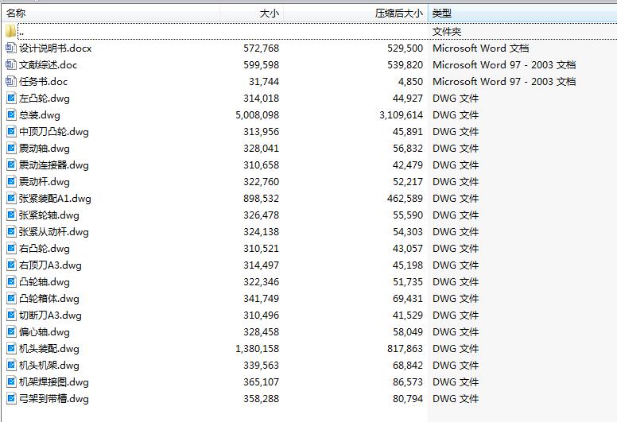The width and height of the screenshot is (617, 422).
Task: Select file name 凸轮轴.dwg
Action: coord(45,282)
